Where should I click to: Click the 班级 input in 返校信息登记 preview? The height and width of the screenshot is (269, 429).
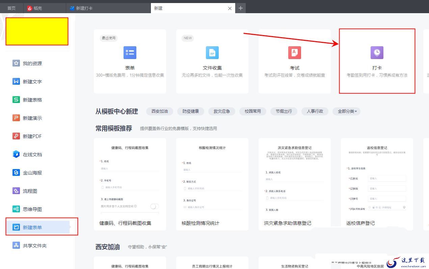(x=387, y=188)
